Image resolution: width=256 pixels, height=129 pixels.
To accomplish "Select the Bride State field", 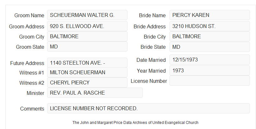I will click(210, 47).
